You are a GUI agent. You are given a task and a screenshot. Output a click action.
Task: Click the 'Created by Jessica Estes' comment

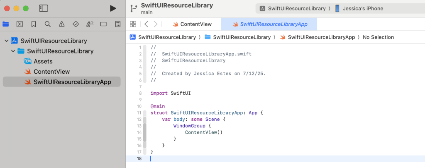pos(208,74)
